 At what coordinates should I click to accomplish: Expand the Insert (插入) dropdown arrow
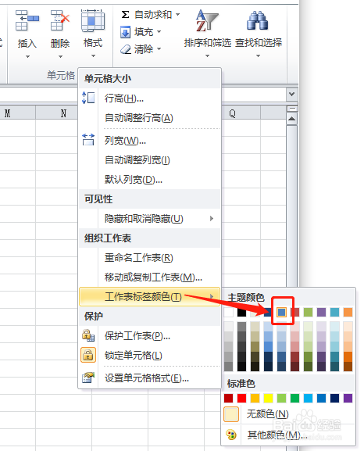27,56
